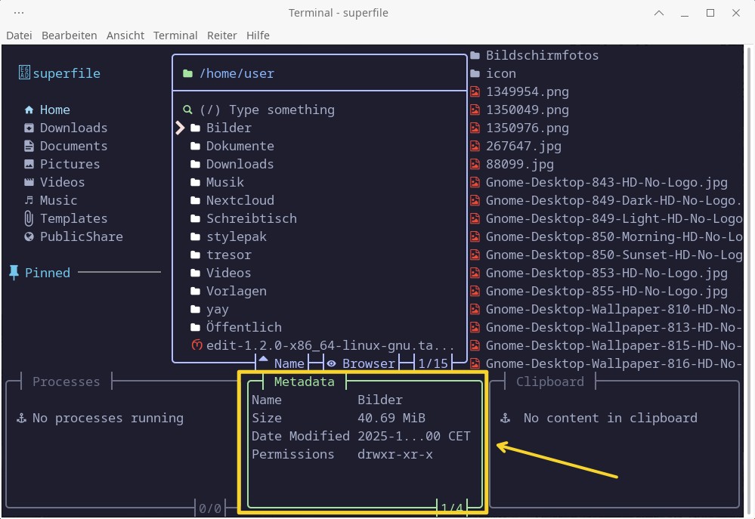Select the Bilder folder cursor chevron
The height and width of the screenshot is (519, 755).
tap(180, 128)
